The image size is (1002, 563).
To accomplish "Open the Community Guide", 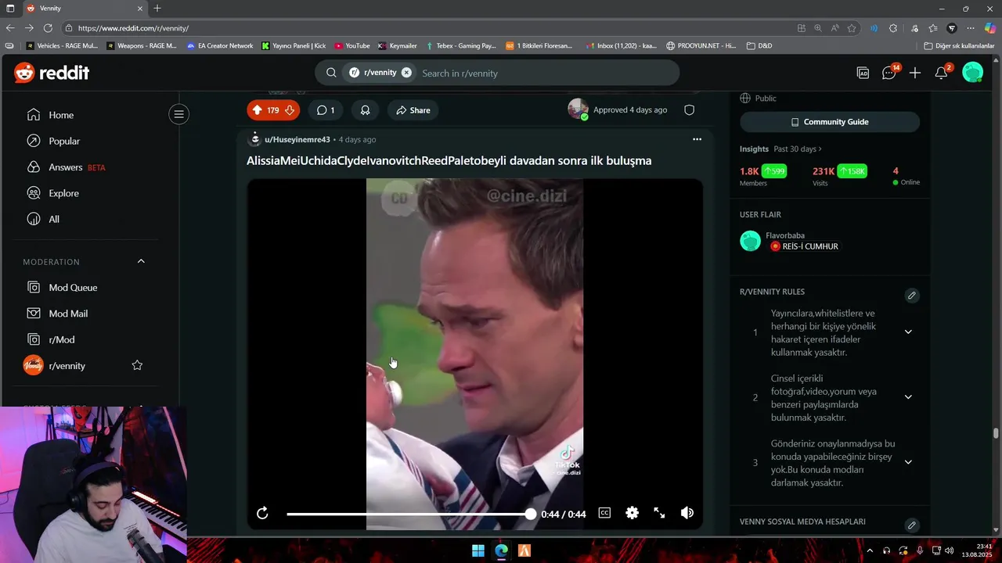I will 830,122.
